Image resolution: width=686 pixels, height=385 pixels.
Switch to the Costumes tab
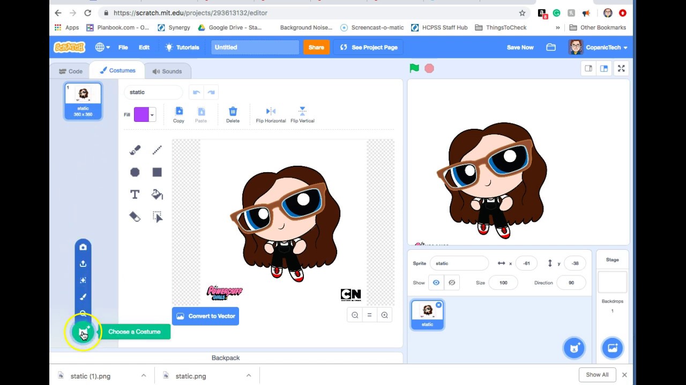117,71
